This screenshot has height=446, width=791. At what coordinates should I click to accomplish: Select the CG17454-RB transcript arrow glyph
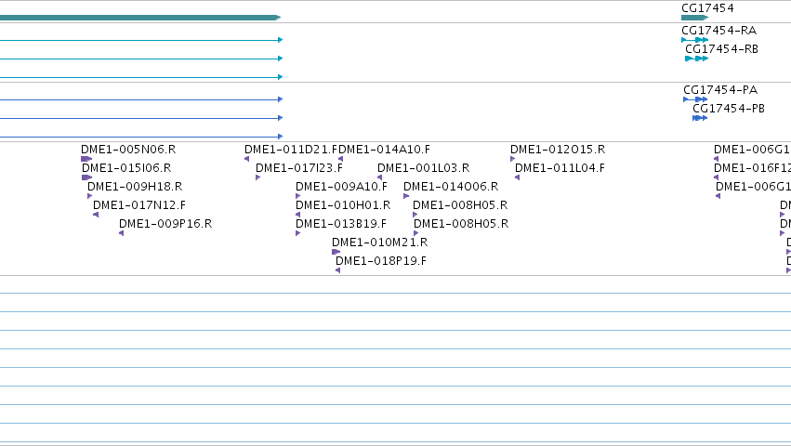click(697, 59)
